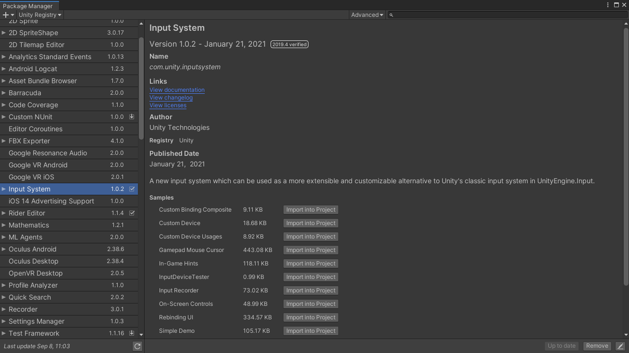Click the com.unity.inputsystem name text
The image size is (629, 353).
click(x=185, y=67)
